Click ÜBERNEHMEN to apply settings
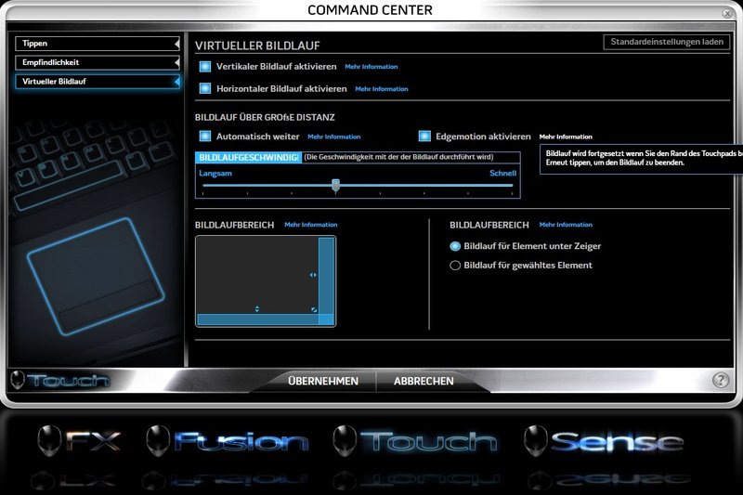Viewport: 743px width, 495px height. 323,381
